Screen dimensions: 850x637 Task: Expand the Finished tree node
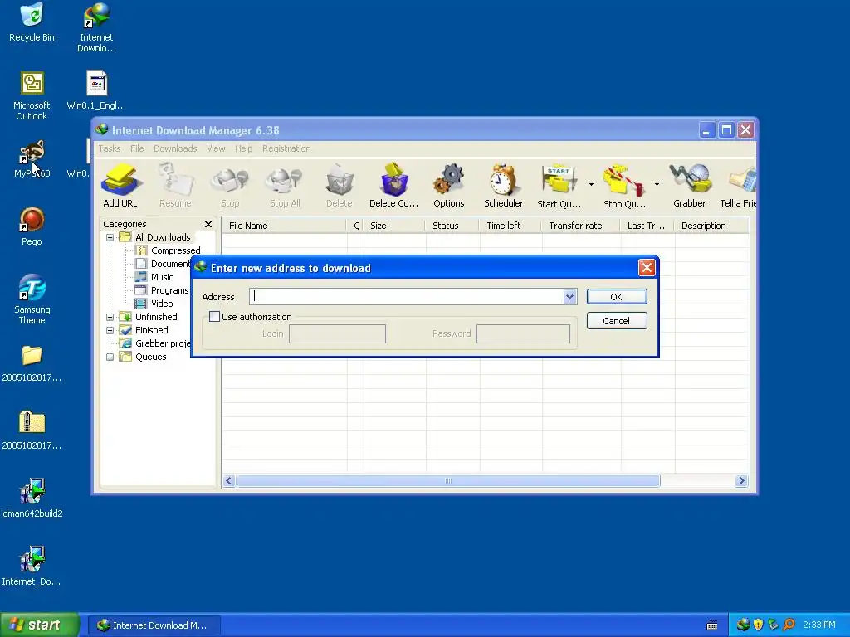click(110, 330)
